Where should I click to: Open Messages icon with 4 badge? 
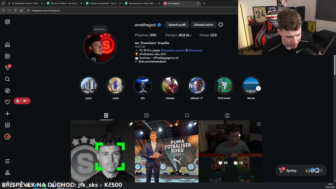8,67
